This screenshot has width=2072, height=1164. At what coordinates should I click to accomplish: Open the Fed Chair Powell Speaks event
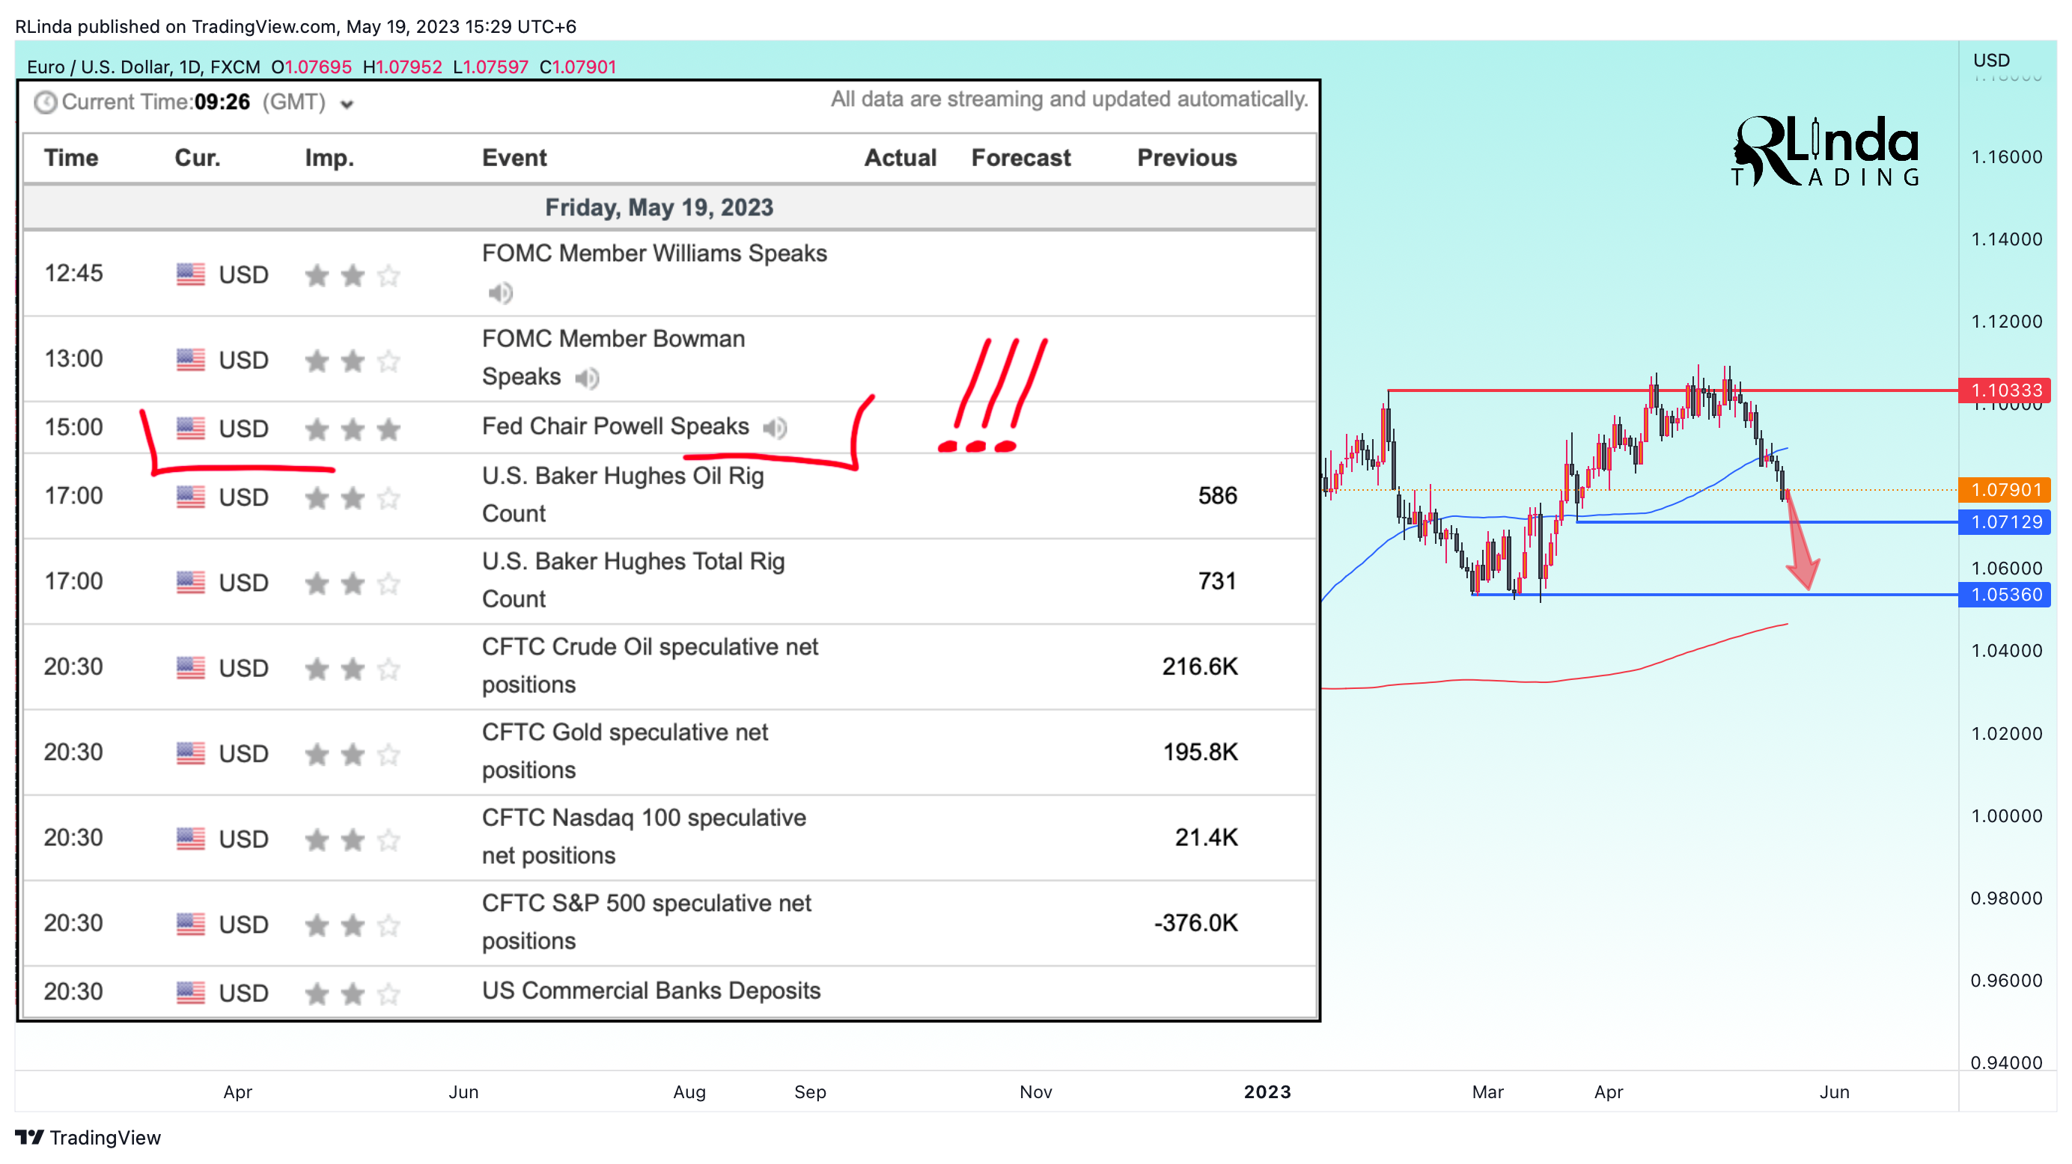[615, 426]
